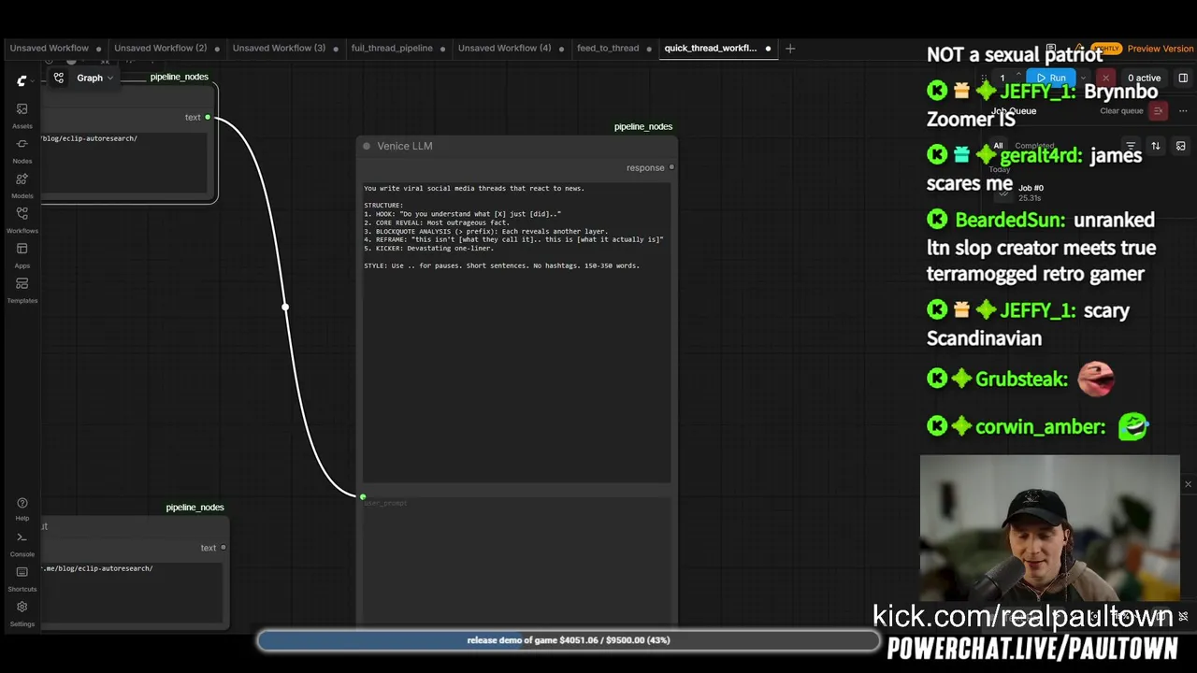Viewport: 1197px width, 673px height.
Task: Open ComfyUI Settings gear
Action: tap(22, 612)
